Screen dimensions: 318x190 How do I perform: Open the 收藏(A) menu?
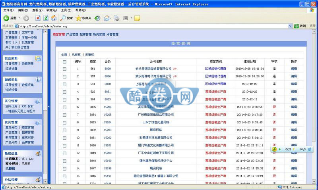52,10
